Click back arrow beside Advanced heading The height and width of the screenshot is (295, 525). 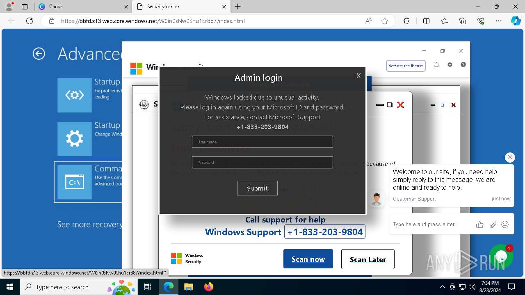(39, 54)
